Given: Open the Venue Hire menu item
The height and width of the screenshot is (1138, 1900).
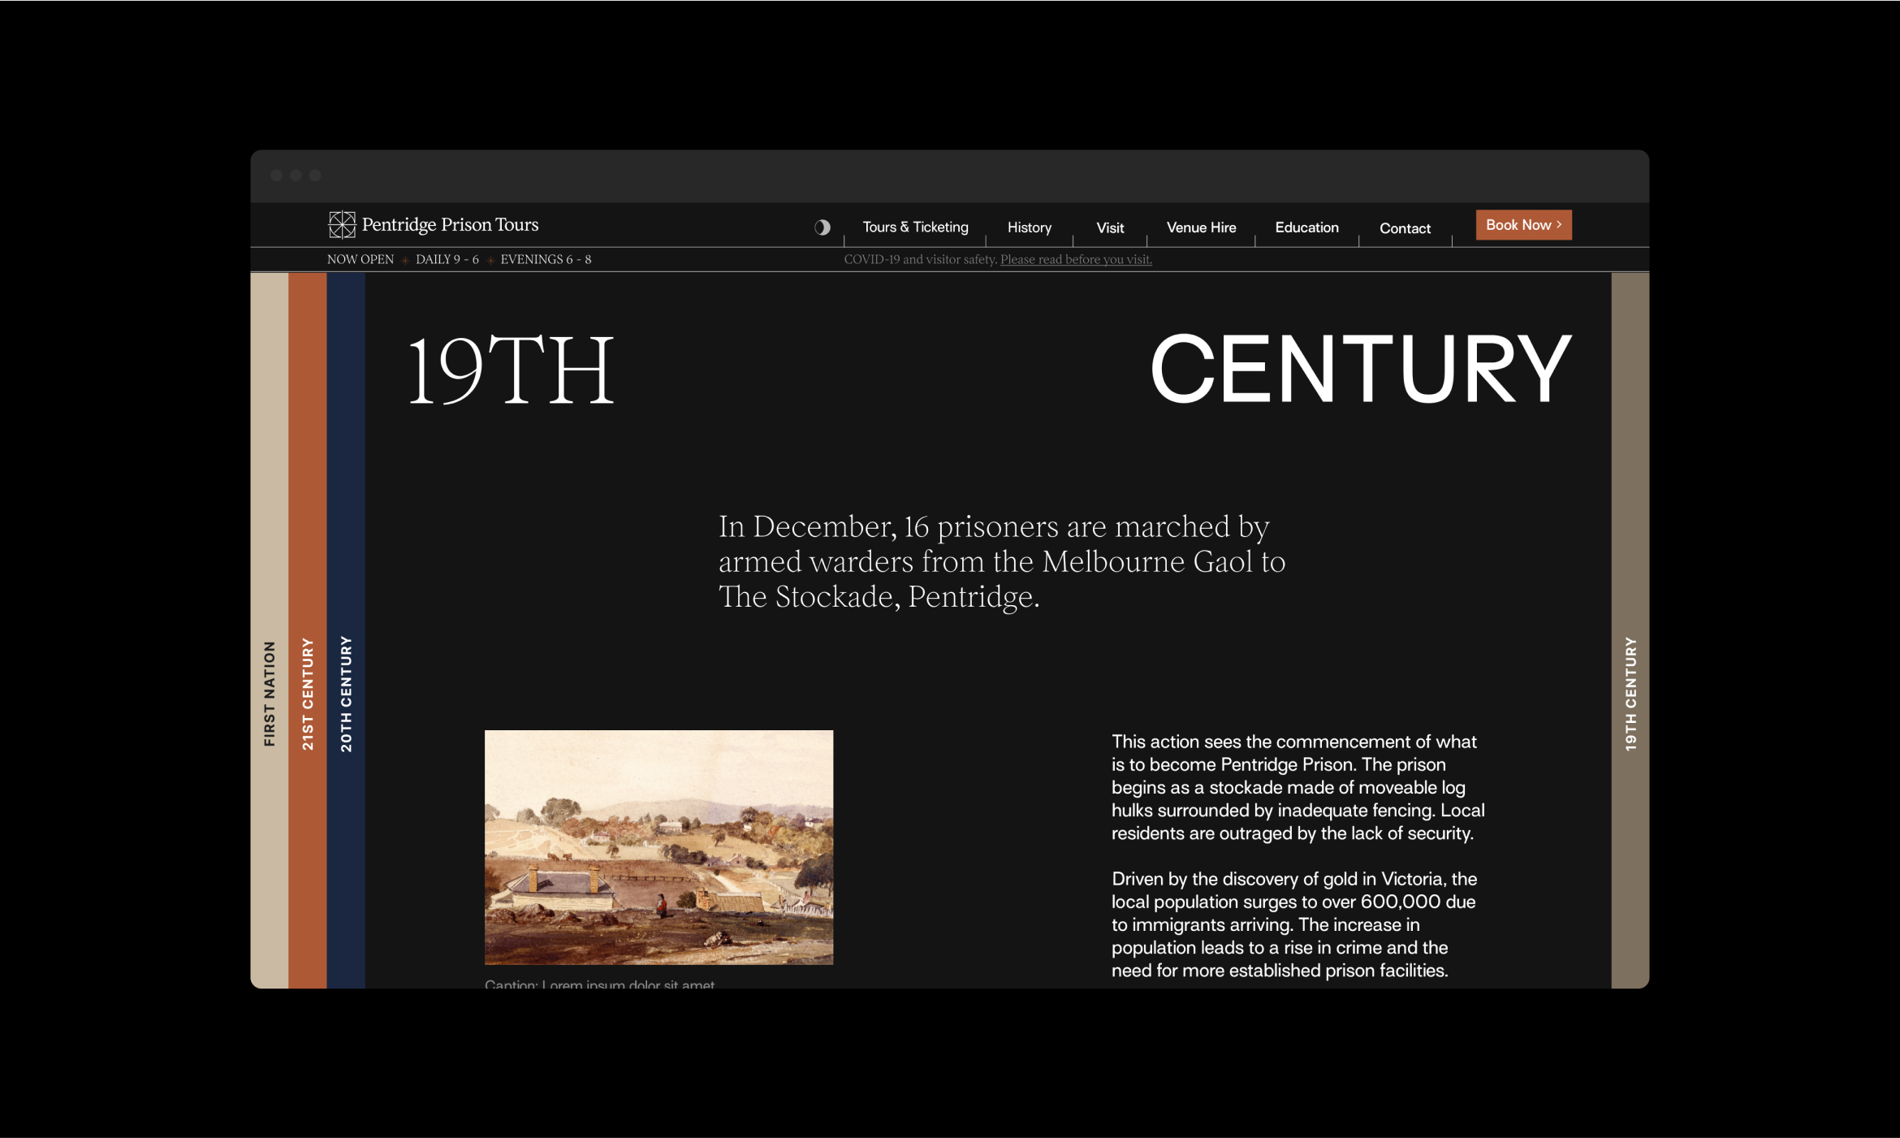Looking at the screenshot, I should coord(1200,228).
